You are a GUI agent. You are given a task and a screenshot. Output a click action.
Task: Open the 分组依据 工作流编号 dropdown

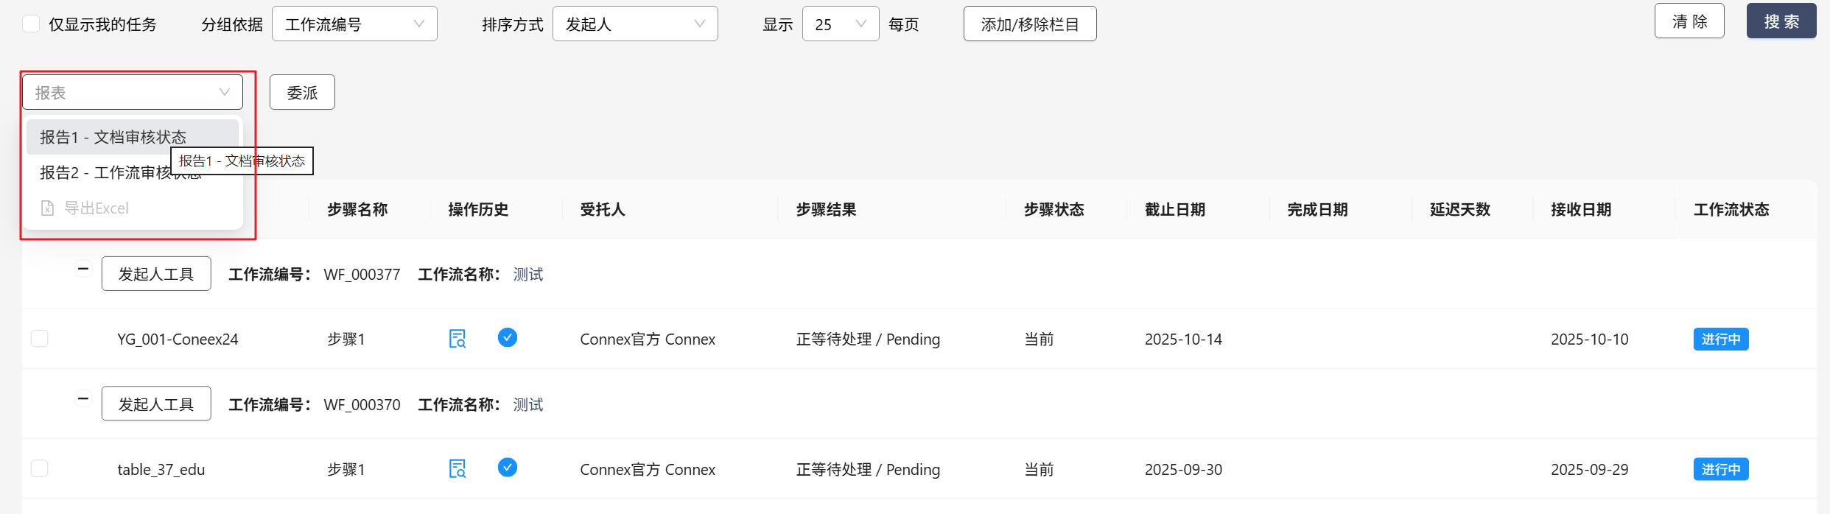(354, 24)
